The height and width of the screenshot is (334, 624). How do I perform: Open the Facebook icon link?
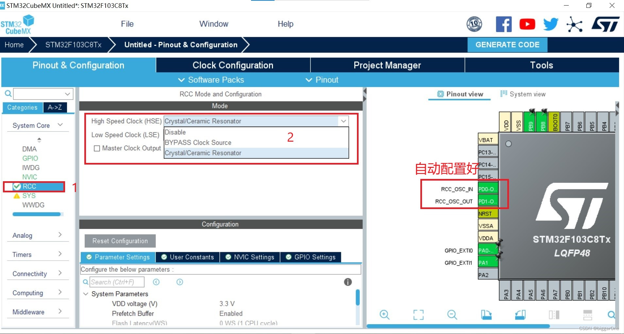pos(504,24)
